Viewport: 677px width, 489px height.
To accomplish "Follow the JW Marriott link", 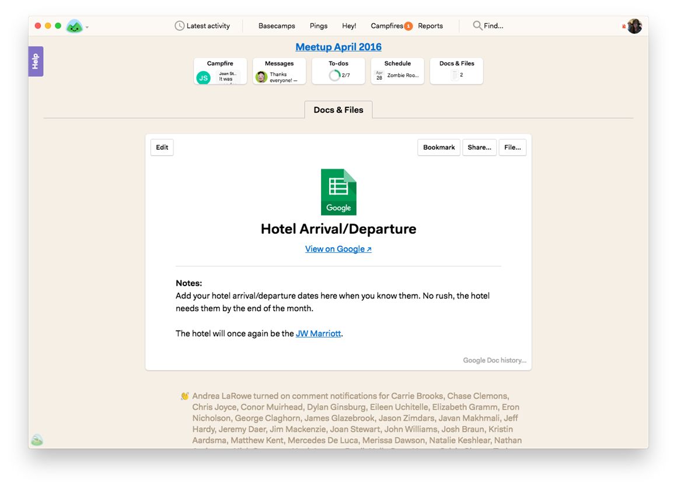I will click(x=318, y=334).
